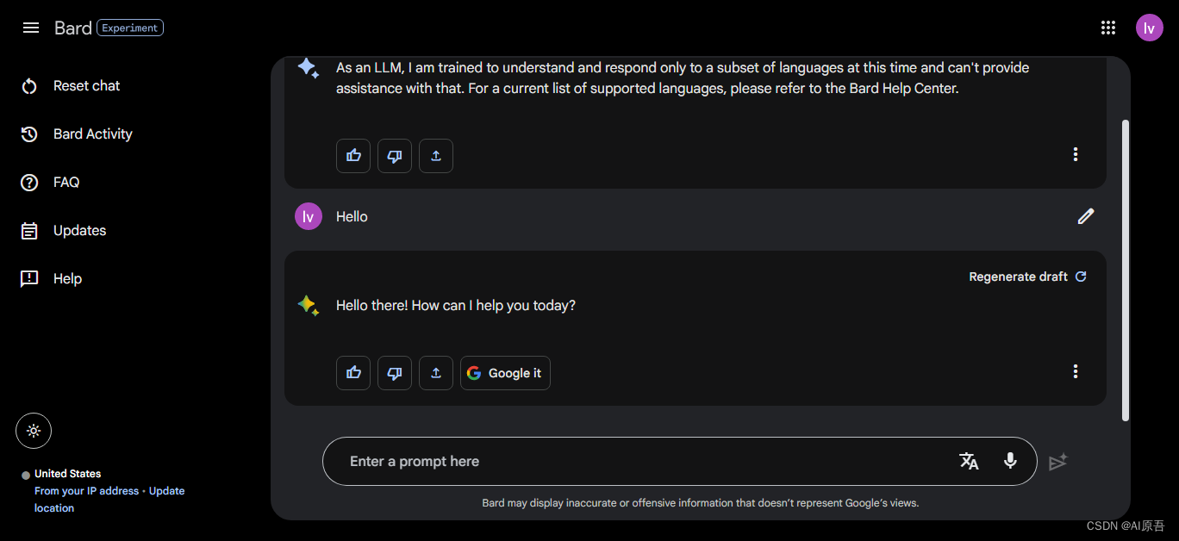Share the LLM languages response

click(x=436, y=156)
